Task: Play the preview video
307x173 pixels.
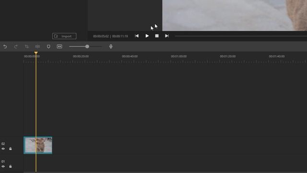Action: [x=147, y=36]
